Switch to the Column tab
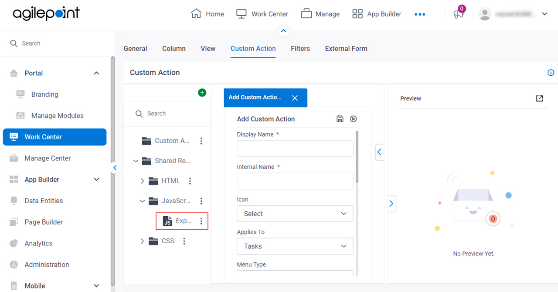The height and width of the screenshot is (292, 558). pyautogui.click(x=174, y=49)
